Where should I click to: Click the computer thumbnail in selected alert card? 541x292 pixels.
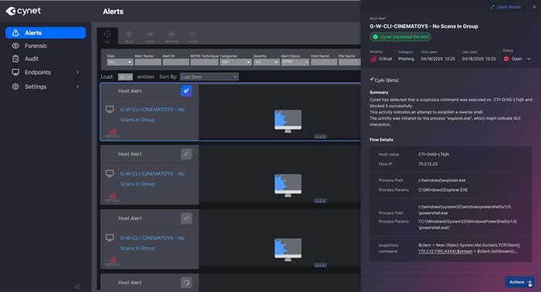[288, 121]
